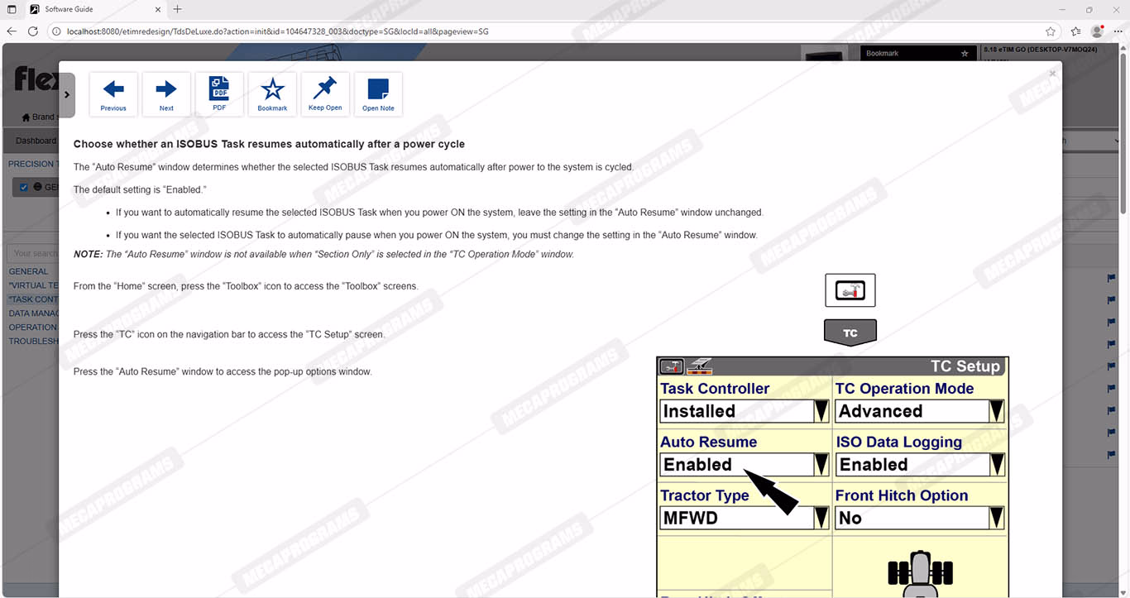Screen dimensions: 1130x598
Task: Expand the side panel chevron
Action: 67,94
